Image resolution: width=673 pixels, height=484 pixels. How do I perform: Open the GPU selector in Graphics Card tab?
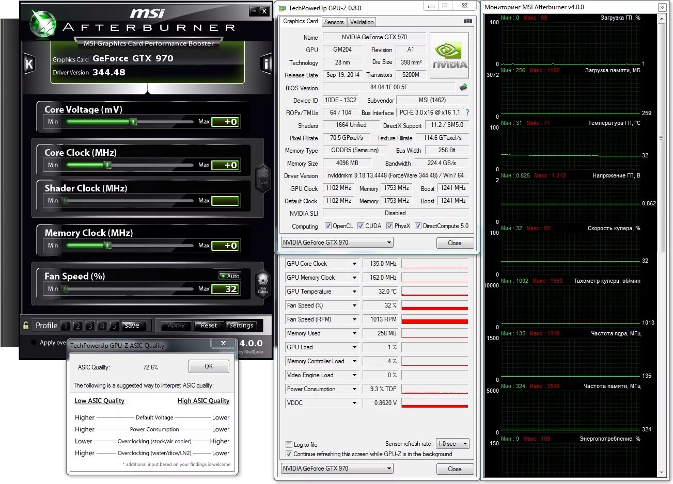point(337,243)
